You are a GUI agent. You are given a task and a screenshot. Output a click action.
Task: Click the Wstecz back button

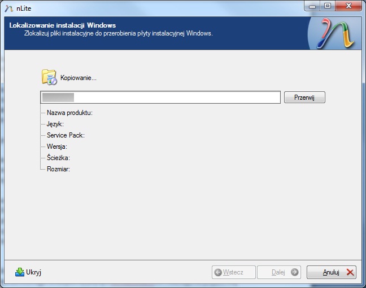[234, 272]
